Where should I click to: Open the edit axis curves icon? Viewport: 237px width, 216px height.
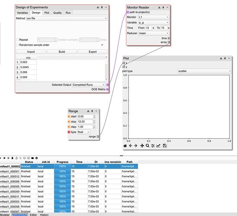pos(158,146)
